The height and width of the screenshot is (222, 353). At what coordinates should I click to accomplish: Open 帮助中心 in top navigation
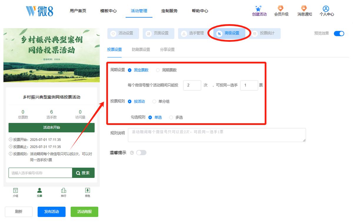pyautogui.click(x=200, y=11)
